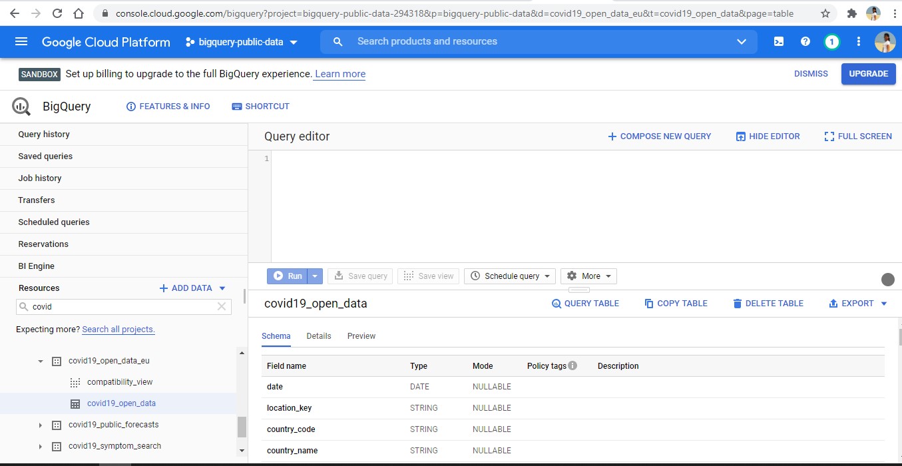Click the policy tags help icon
902x466 pixels.
pyautogui.click(x=572, y=365)
